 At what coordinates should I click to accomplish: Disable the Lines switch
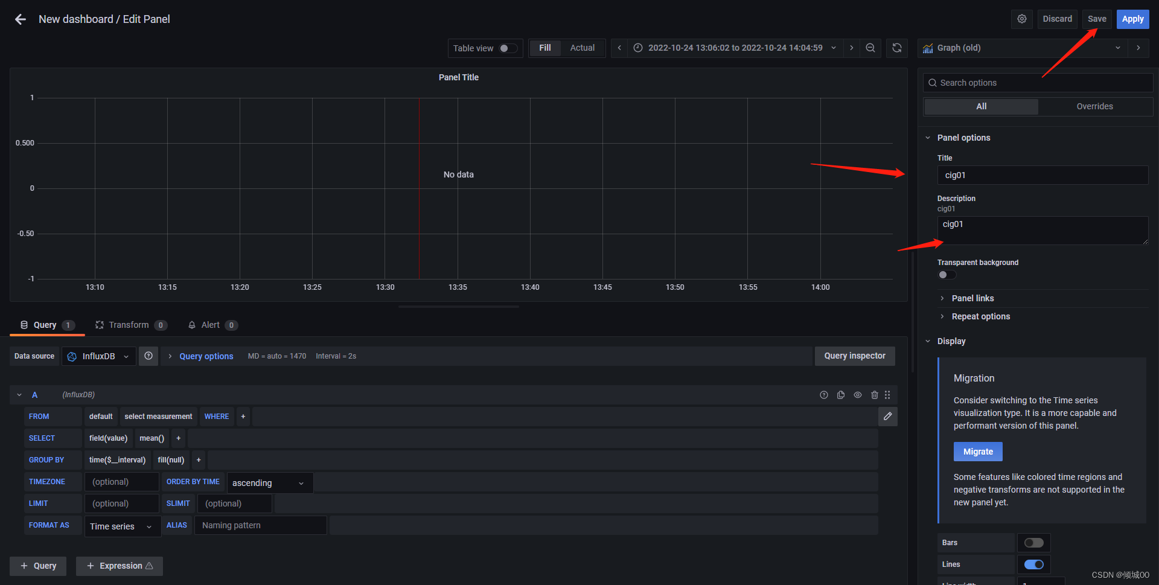tap(1034, 564)
